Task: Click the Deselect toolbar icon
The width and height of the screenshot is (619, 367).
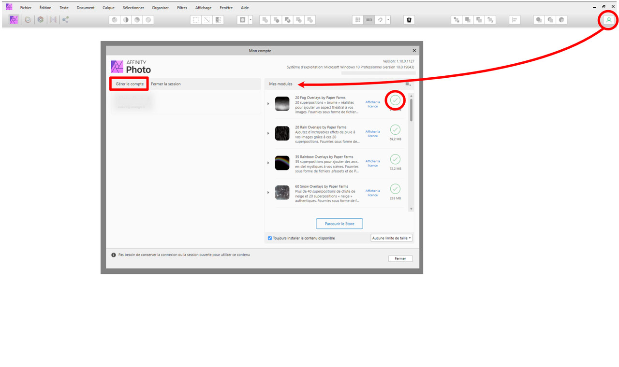Action: pos(207,20)
